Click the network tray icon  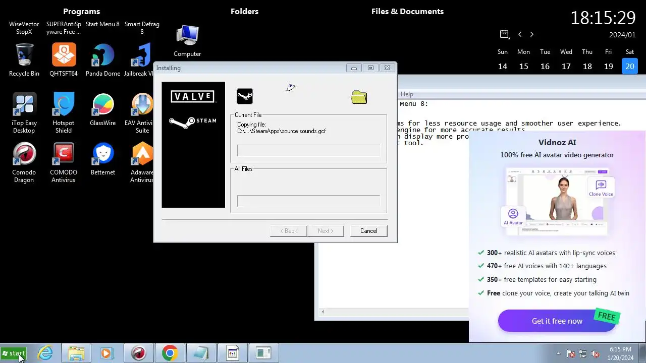point(583,353)
